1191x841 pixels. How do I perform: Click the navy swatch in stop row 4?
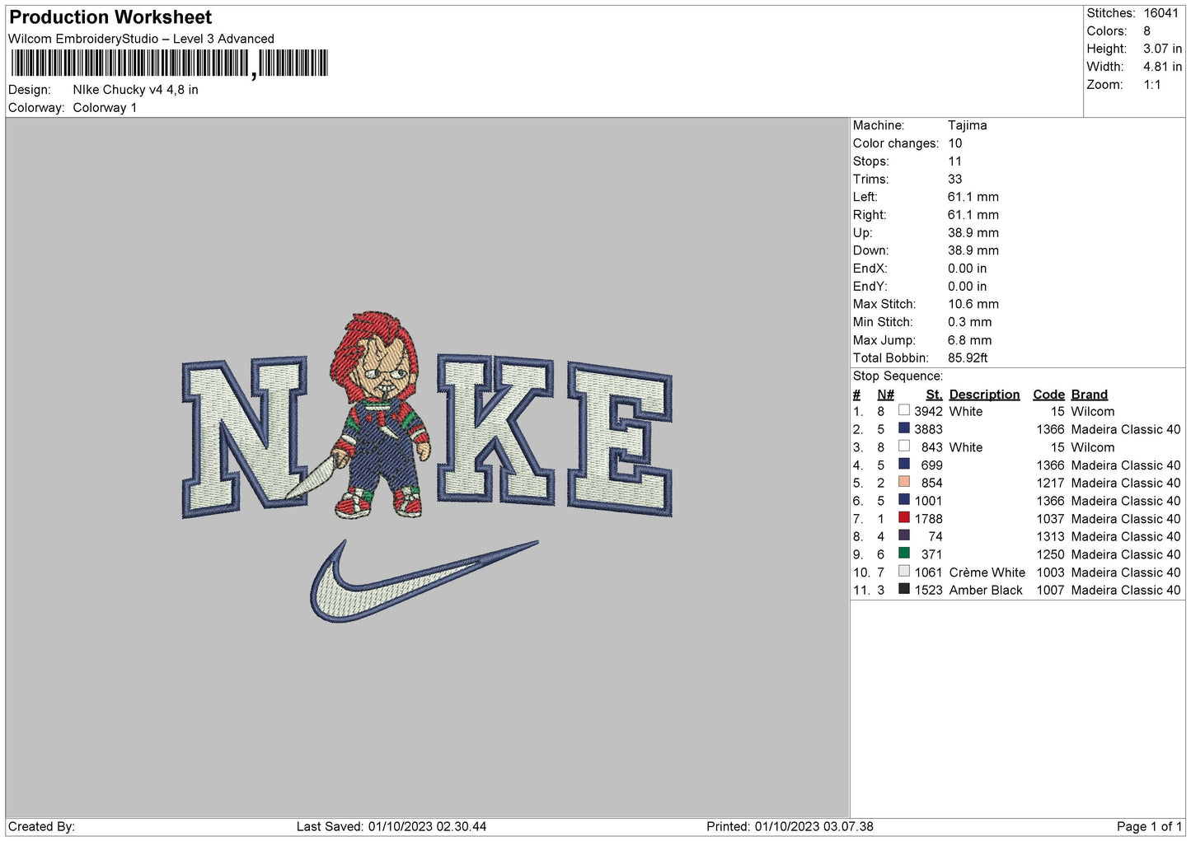click(904, 464)
